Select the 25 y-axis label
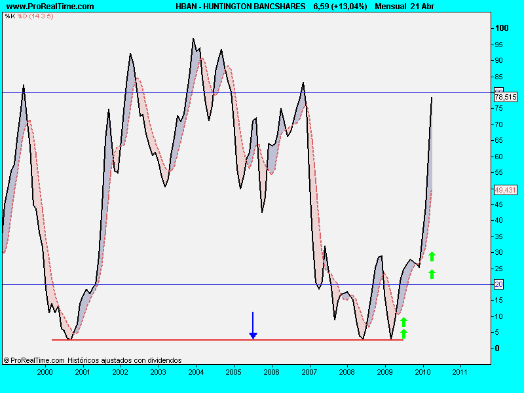Viewport: 524px width, 393px height. click(x=498, y=269)
